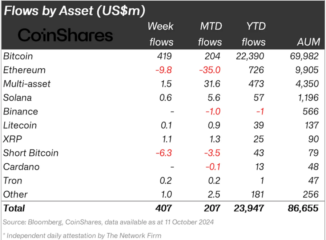Viewport: 326px width, 240px height.
Task: Select the Week flows column header
Action: (161, 34)
